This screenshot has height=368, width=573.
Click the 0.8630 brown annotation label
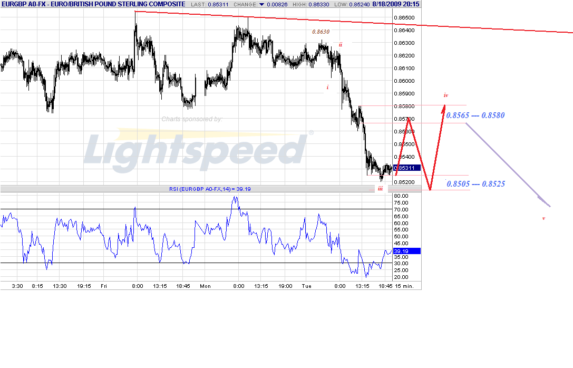321,32
